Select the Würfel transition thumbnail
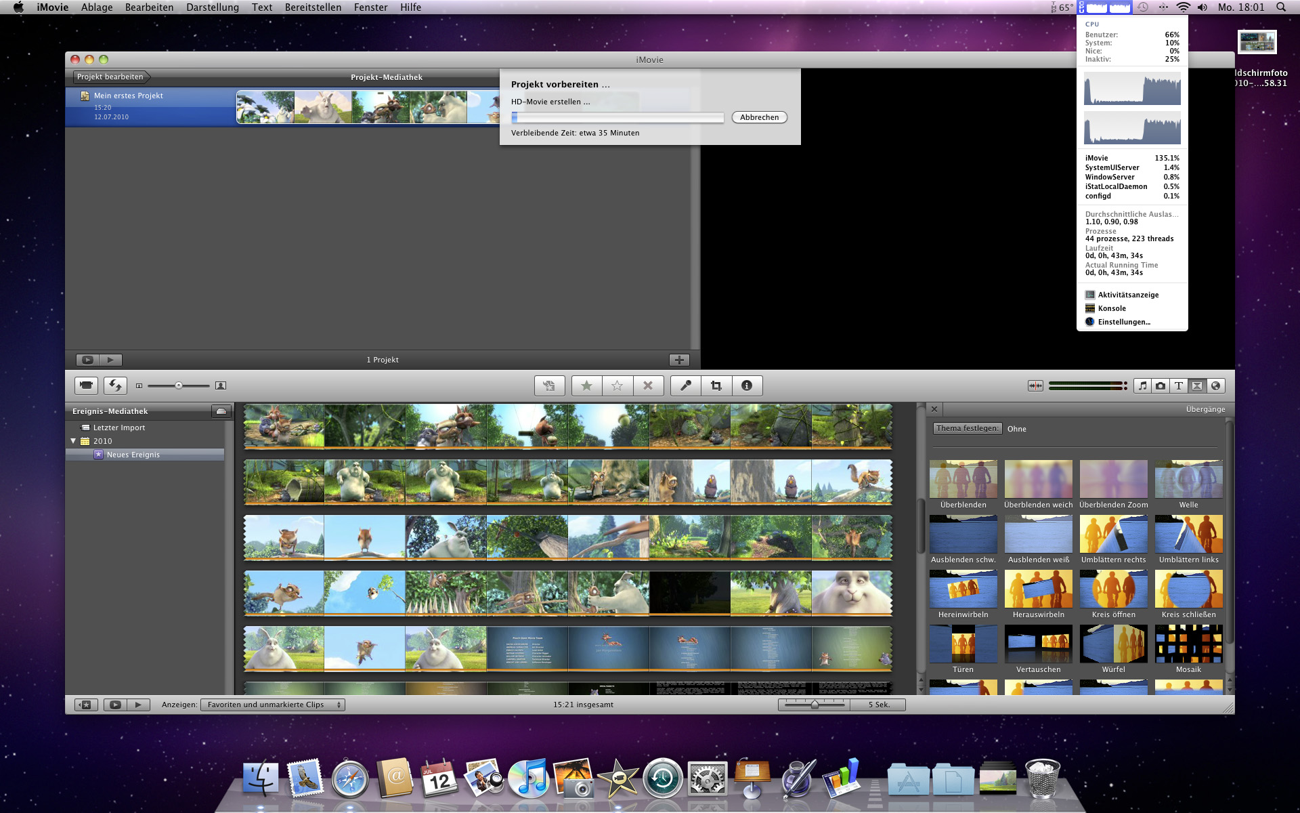Screen dimensions: 1300x813 click(x=1113, y=644)
